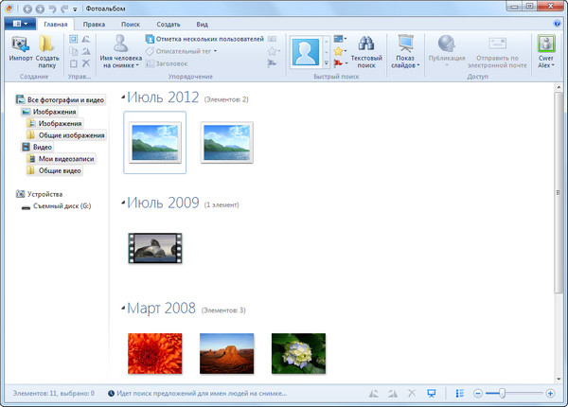Switch to the Правка tab
This screenshot has width=568, height=407.
point(94,23)
